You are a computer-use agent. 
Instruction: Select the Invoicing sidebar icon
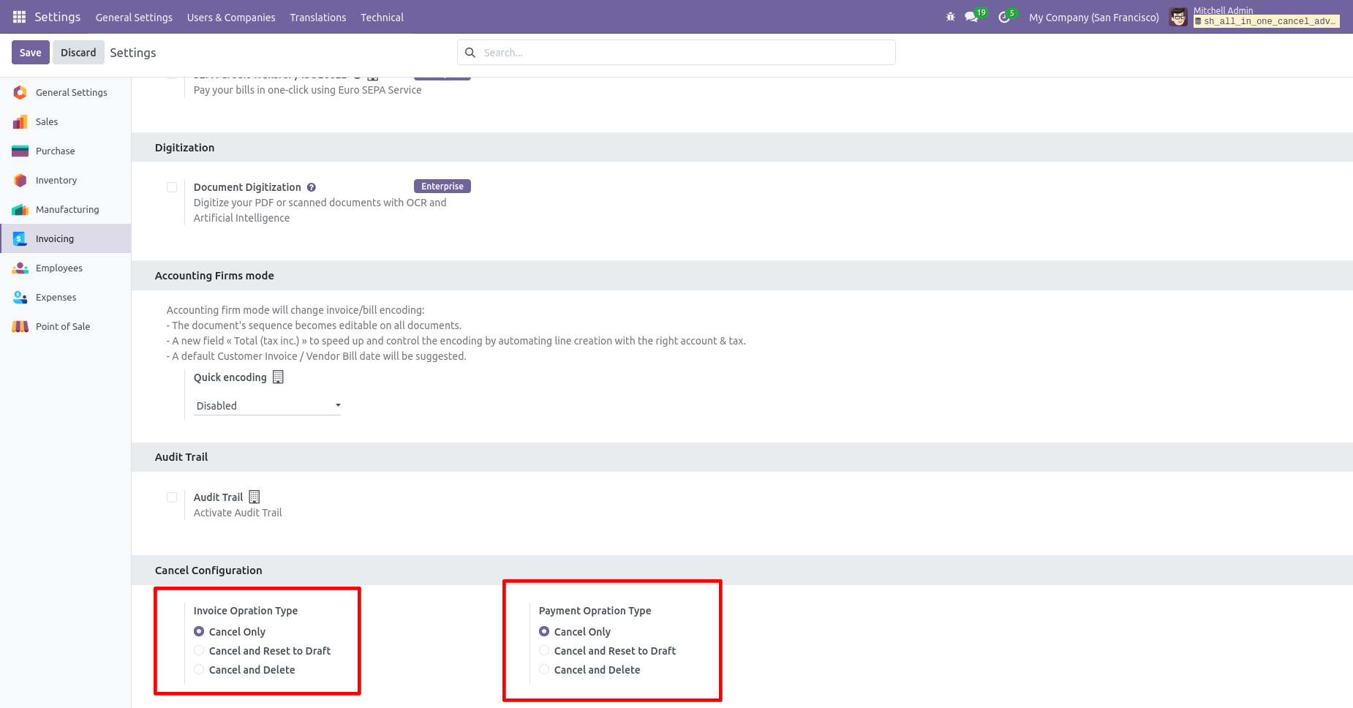coord(20,238)
